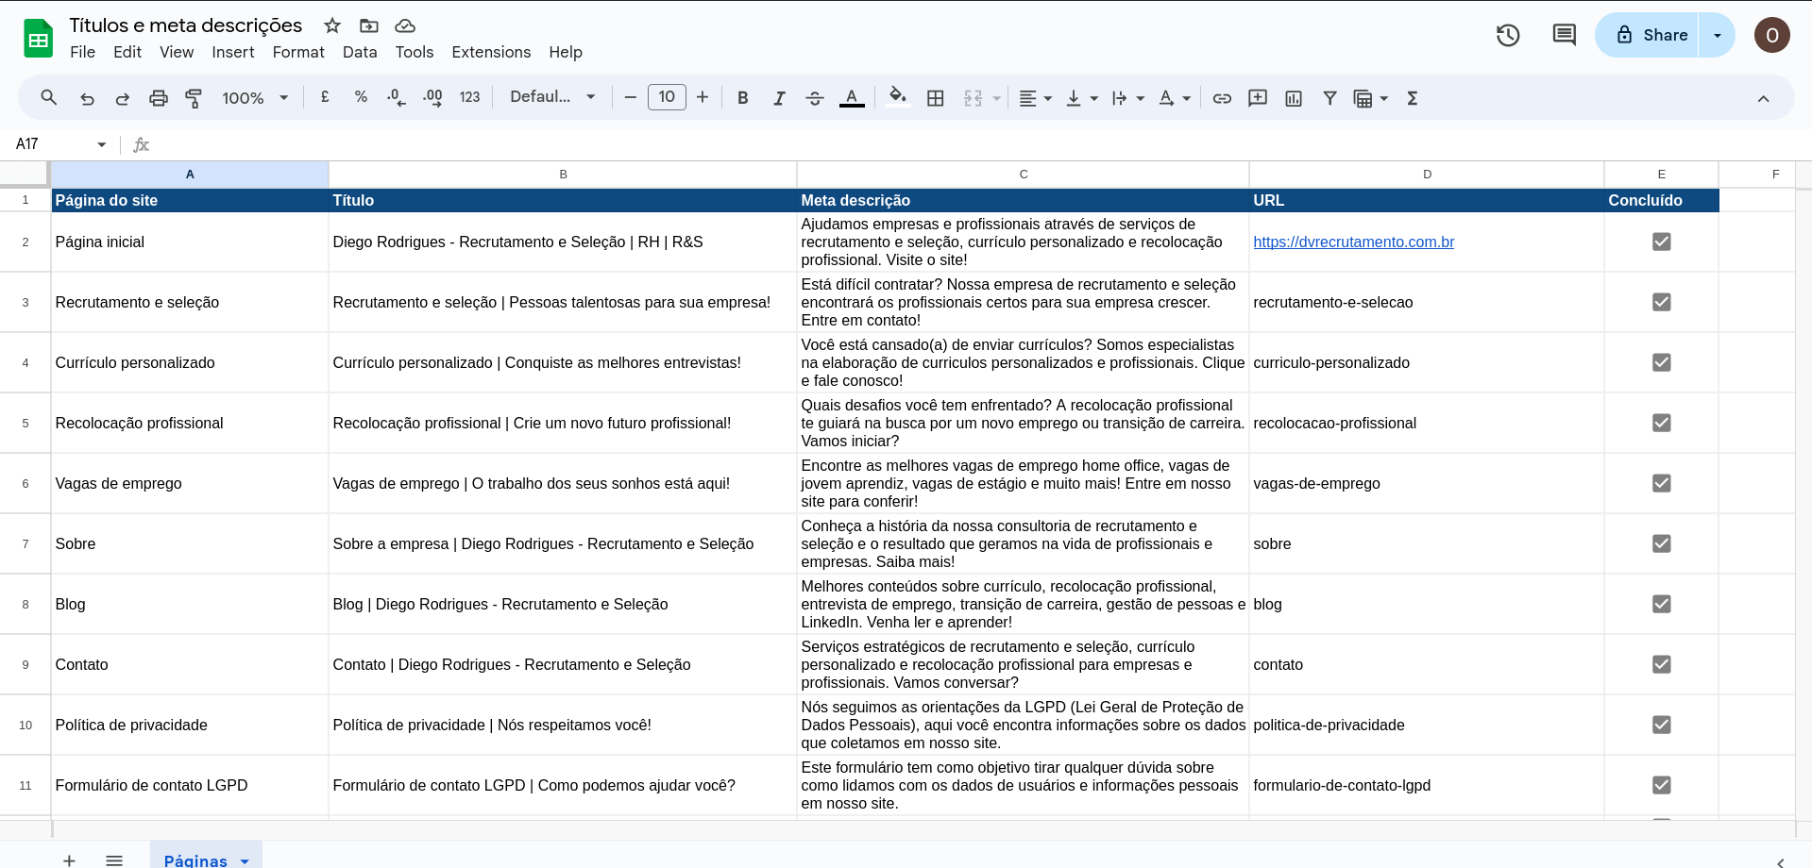Apply strikethrough formatting

(x=815, y=98)
